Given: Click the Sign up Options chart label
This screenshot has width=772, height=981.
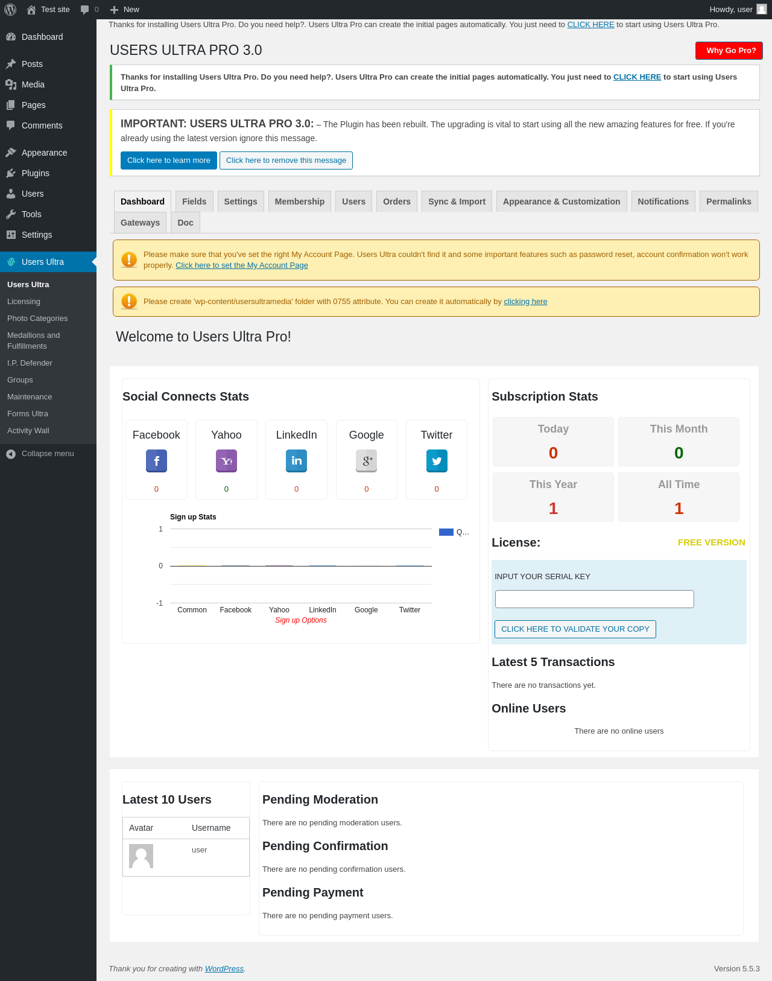Looking at the screenshot, I should [x=301, y=620].
